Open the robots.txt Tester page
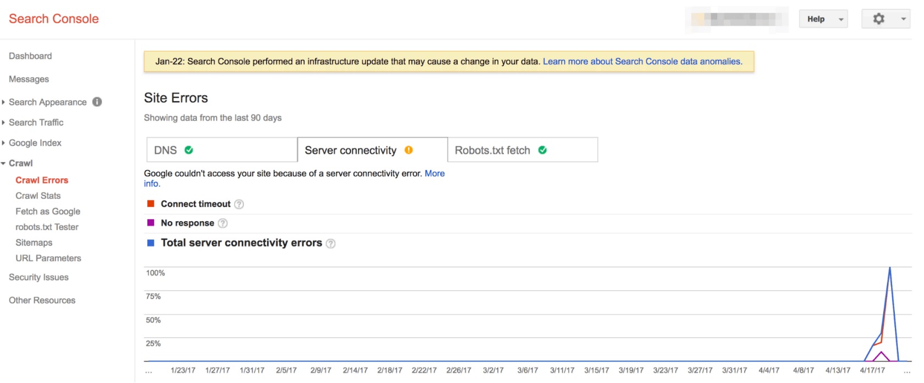 tap(47, 227)
